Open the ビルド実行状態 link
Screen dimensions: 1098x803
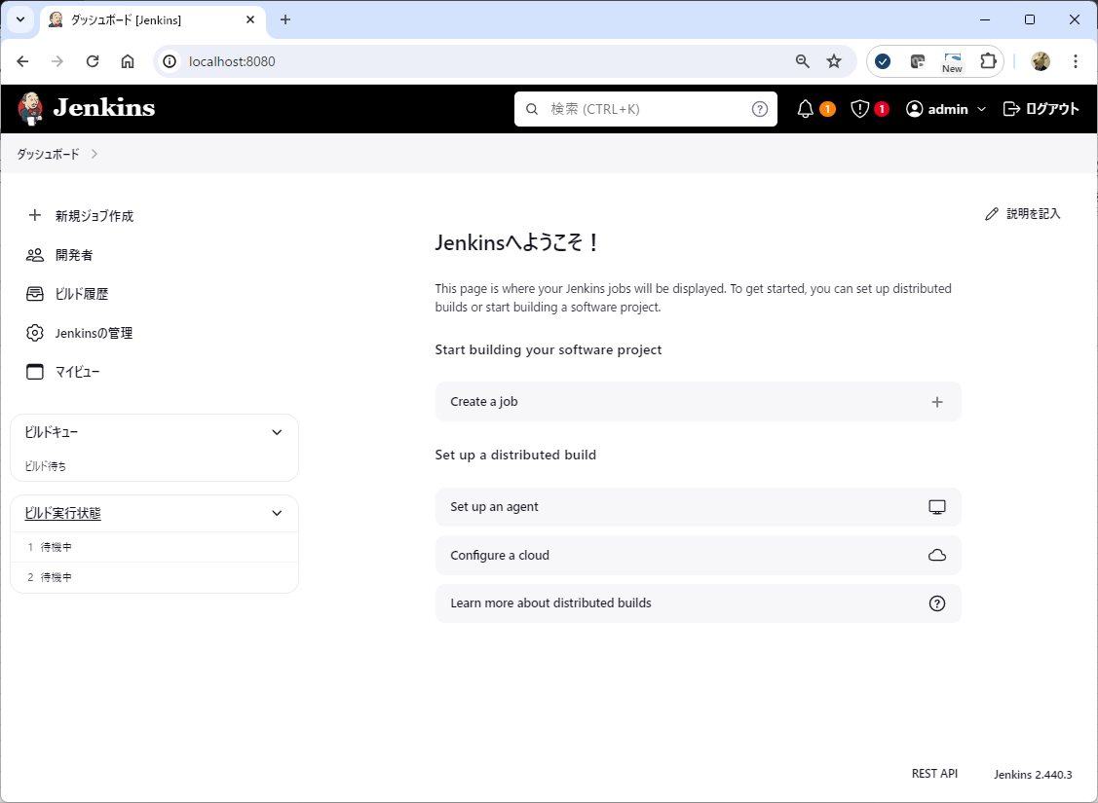pyautogui.click(x=62, y=513)
